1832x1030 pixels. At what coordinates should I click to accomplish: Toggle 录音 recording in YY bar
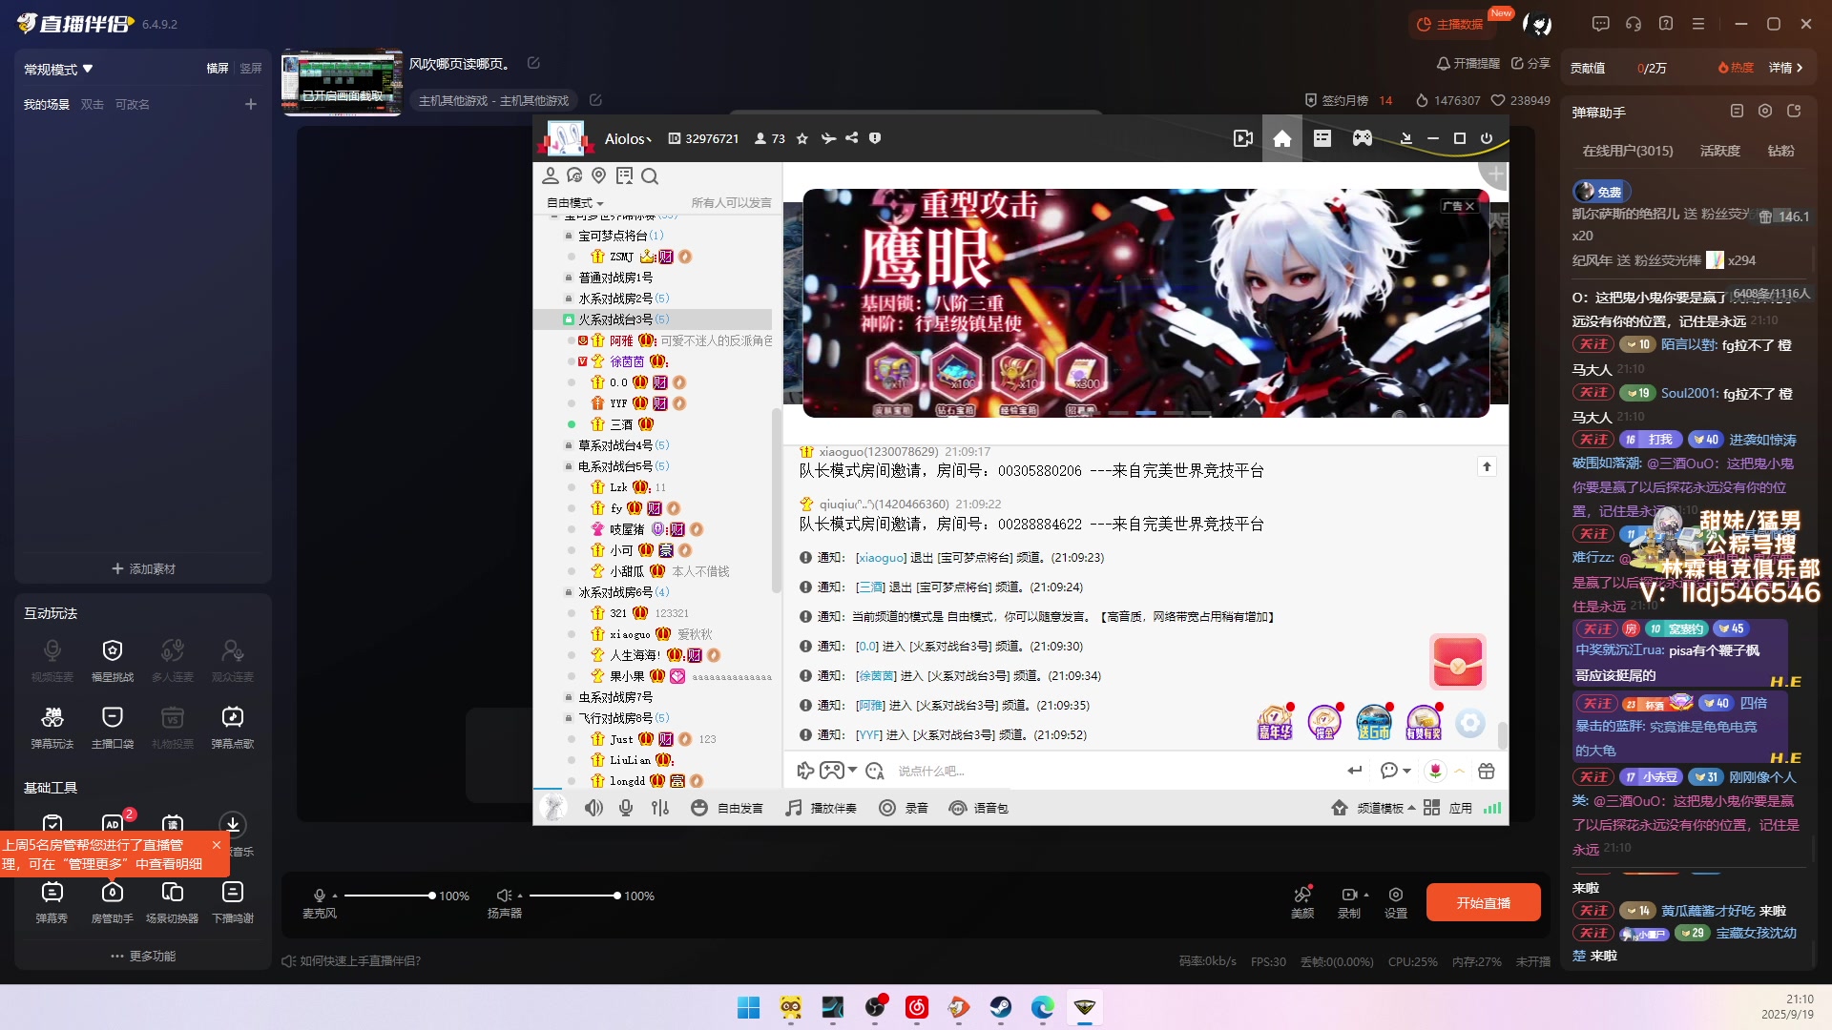pyautogui.click(x=904, y=808)
